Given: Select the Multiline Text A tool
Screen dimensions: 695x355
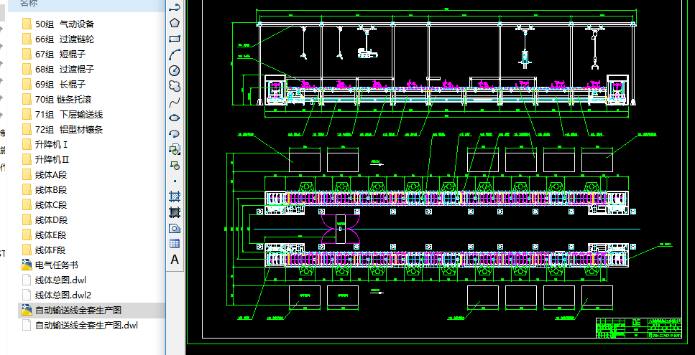Looking at the screenshot, I should click(x=175, y=260).
